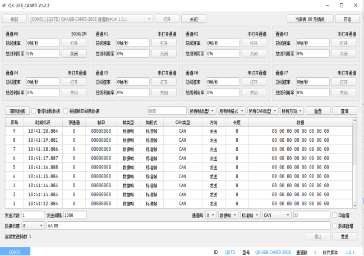Click the top 打开 device button
This screenshot has width=364, height=256.
click(x=167, y=19)
